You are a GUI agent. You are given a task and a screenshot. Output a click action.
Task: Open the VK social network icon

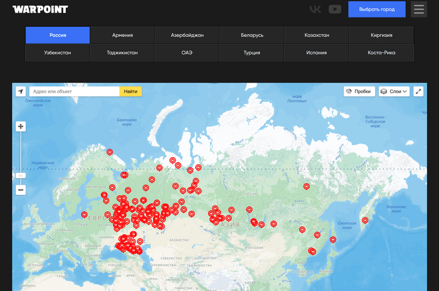(x=315, y=9)
